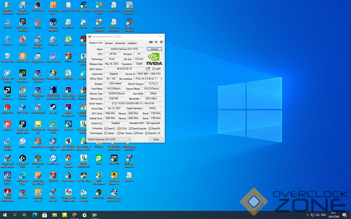Click the GPU-Z screenshot camera icon
Screen dimensions: 351x219
click(151, 42)
